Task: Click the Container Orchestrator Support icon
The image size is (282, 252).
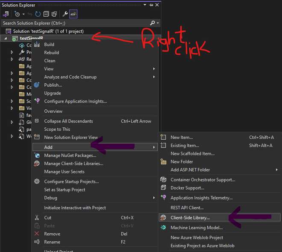Action: tap(163, 179)
